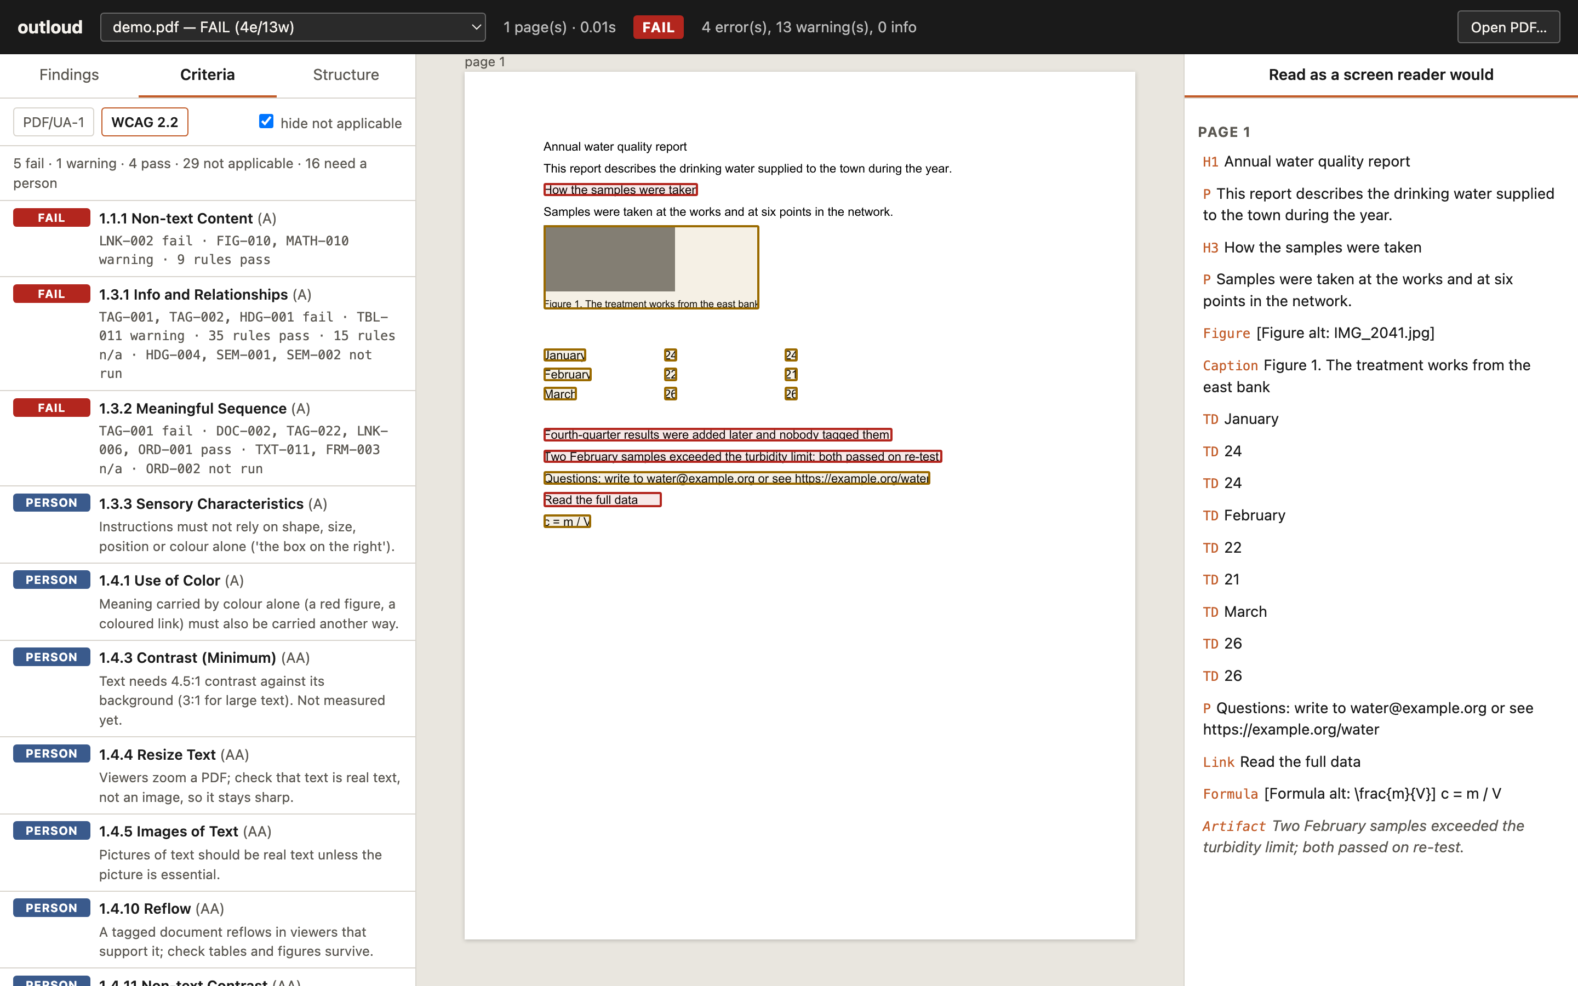This screenshot has width=1578, height=986.
Task: Click the H3 'How the samples were taken' reader entry
Action: [x=1312, y=247]
